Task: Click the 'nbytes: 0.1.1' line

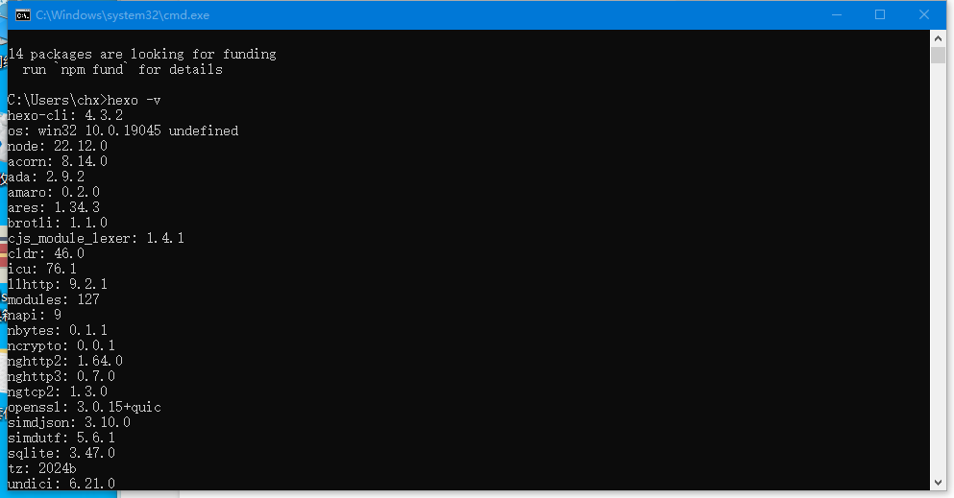Action: (x=58, y=330)
